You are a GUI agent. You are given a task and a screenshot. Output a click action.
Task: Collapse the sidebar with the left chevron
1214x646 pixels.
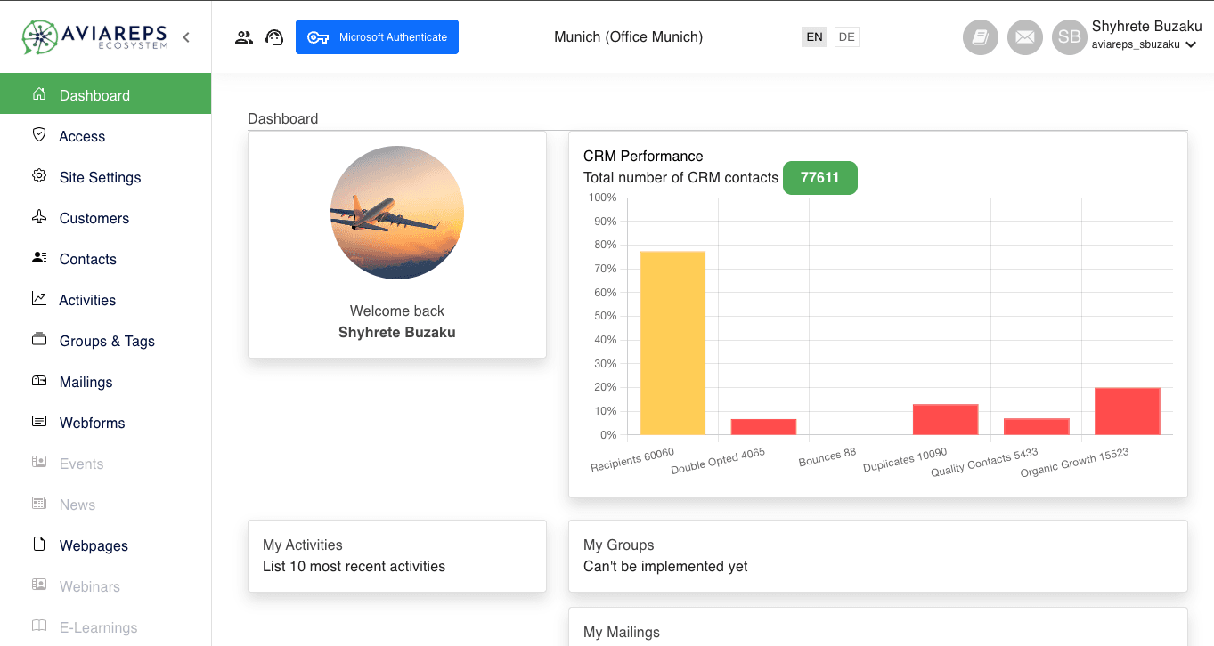[x=185, y=38]
